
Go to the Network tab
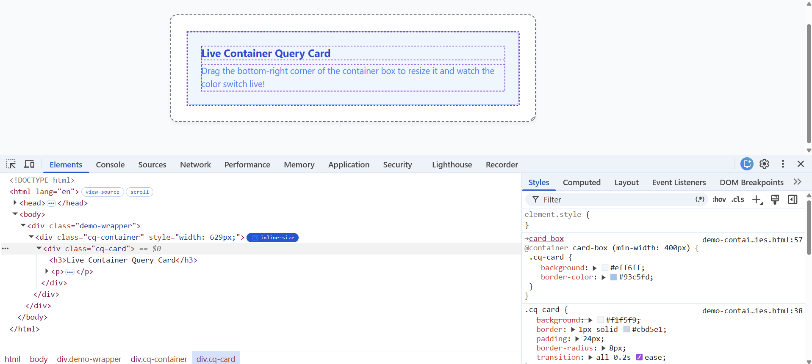pos(195,164)
